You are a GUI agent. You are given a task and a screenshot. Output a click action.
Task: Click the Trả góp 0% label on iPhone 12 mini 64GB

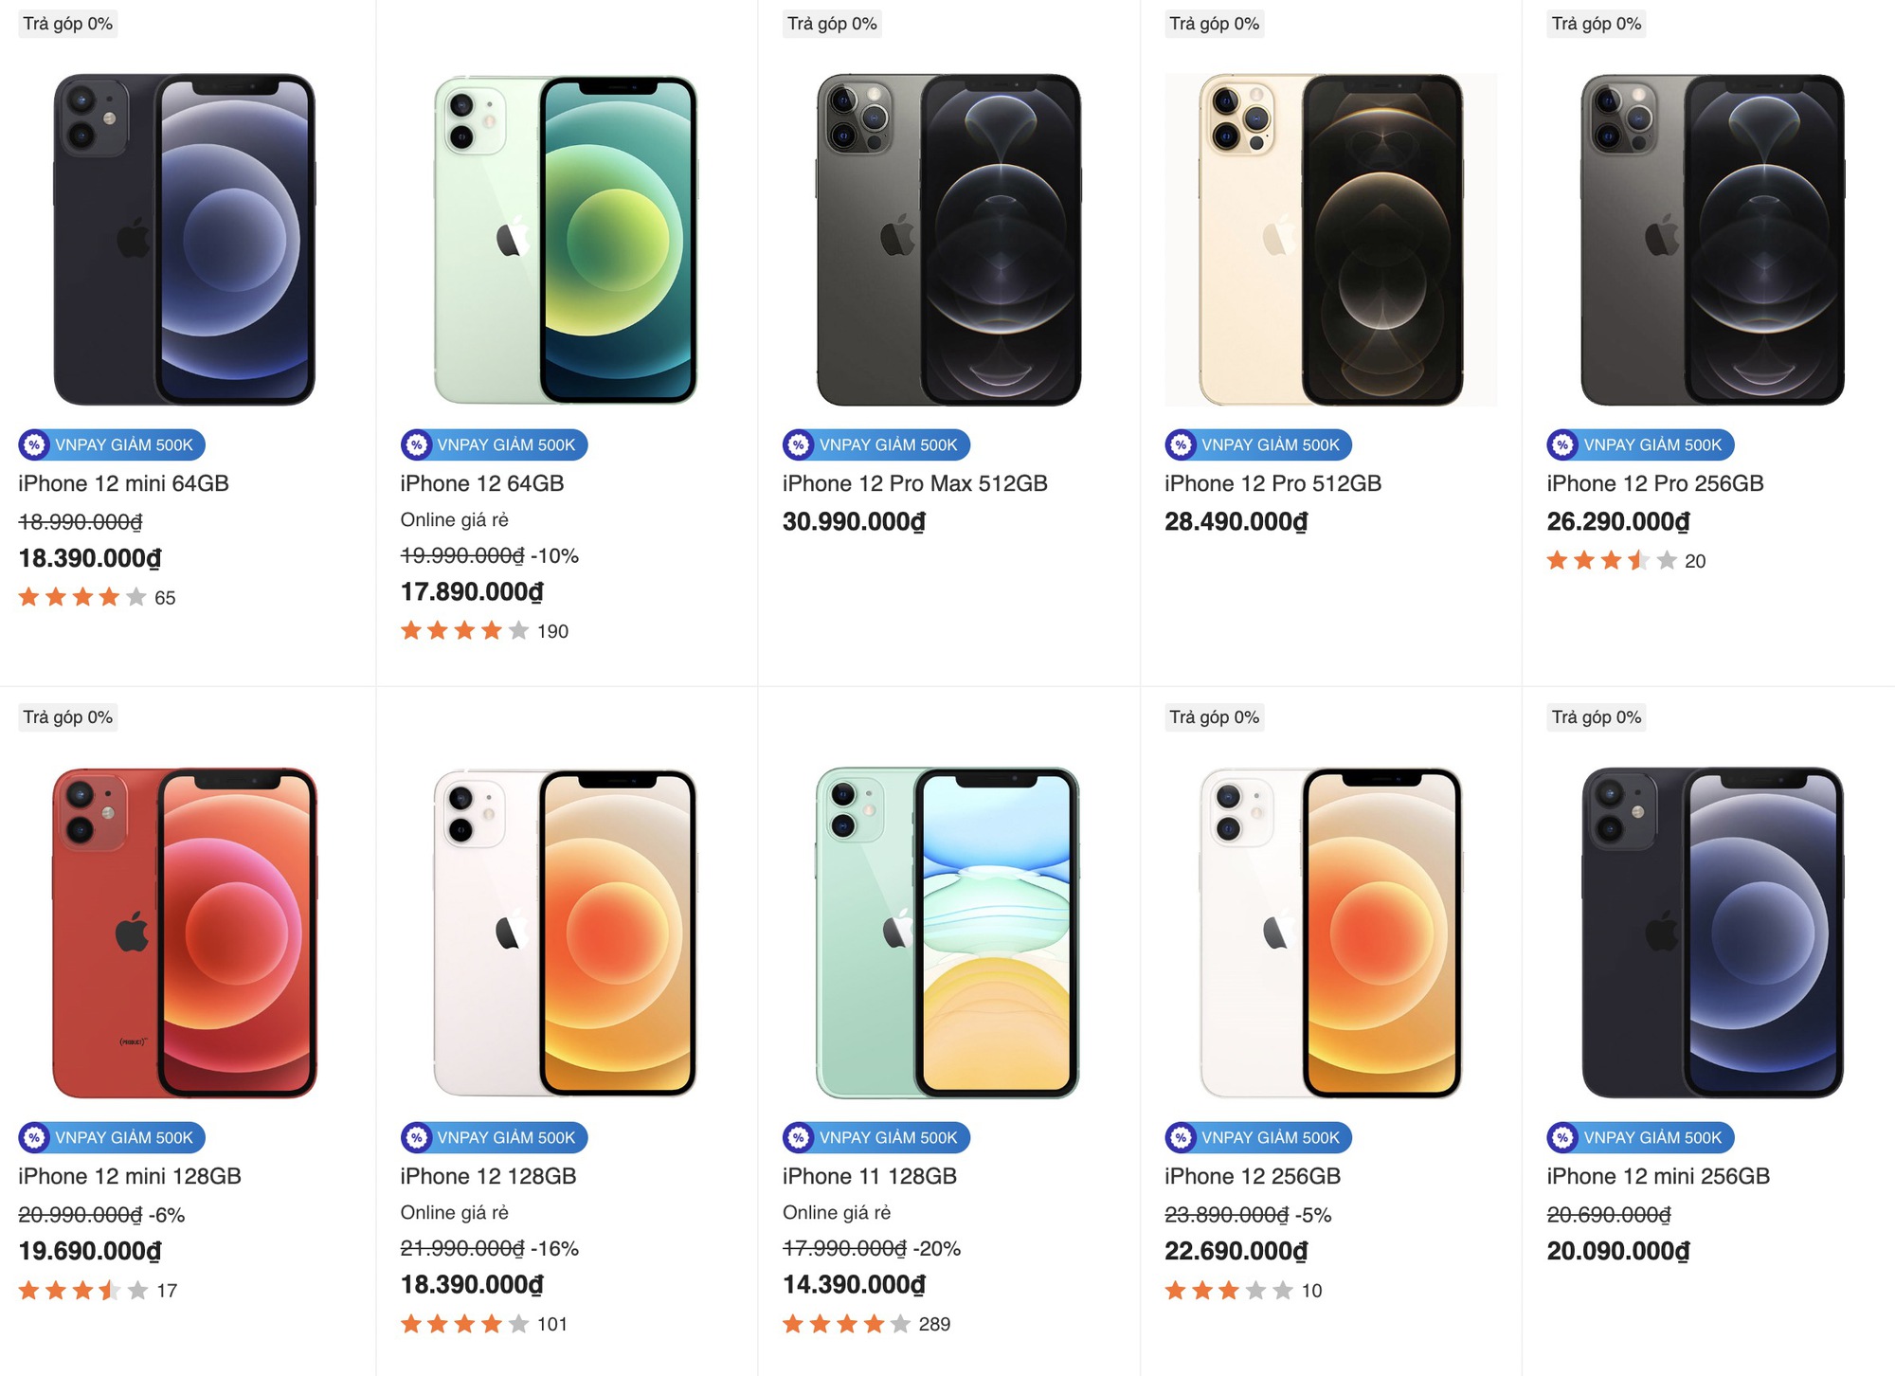pyautogui.click(x=66, y=23)
